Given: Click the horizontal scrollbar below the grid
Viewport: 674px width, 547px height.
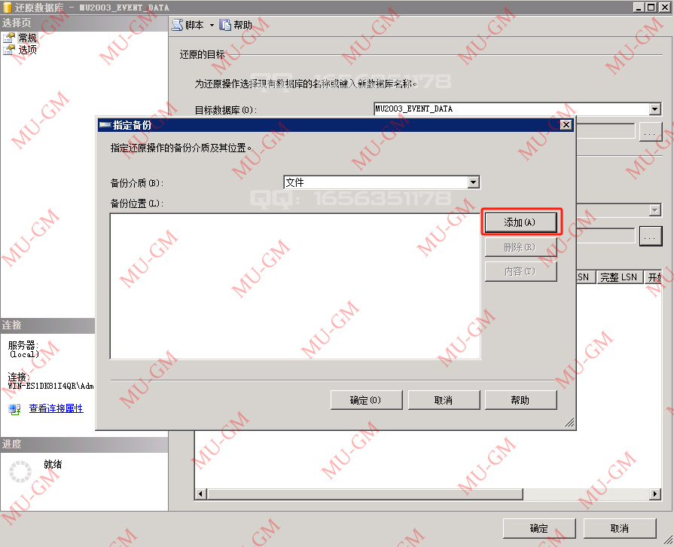Looking at the screenshot, I should point(361,493).
